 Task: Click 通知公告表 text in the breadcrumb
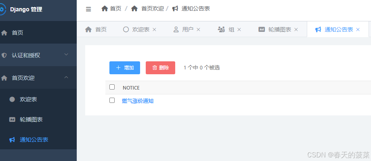coord(196,9)
